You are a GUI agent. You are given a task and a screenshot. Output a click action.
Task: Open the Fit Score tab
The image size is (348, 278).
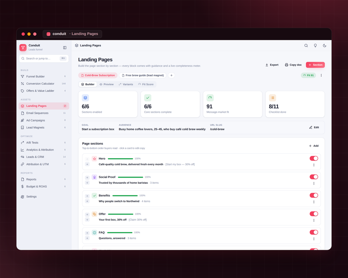(146, 84)
